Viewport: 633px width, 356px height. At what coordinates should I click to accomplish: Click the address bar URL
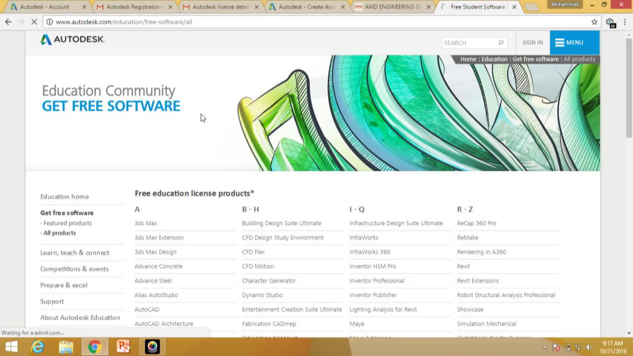[x=124, y=22]
